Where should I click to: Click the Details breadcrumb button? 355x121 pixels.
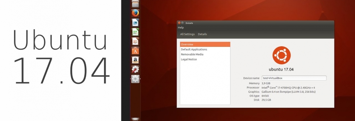pyautogui.click(x=202, y=34)
